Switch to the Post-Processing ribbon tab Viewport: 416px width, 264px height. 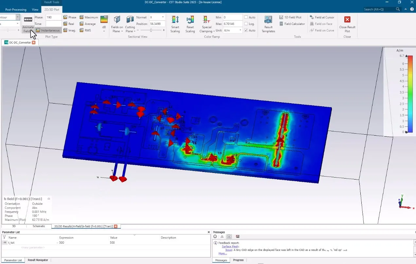(x=16, y=9)
